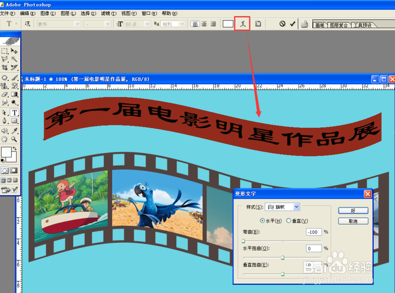The image size is (395, 293).
Task: Select the Eraser tool
Action: tap(4, 94)
